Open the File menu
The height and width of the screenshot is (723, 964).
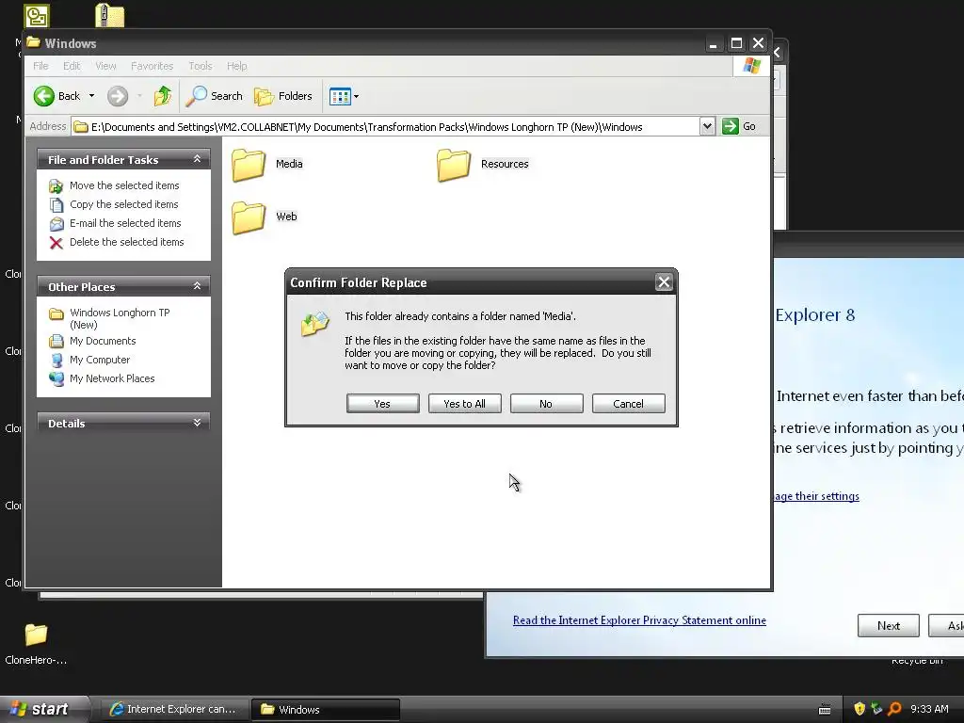tap(40, 66)
